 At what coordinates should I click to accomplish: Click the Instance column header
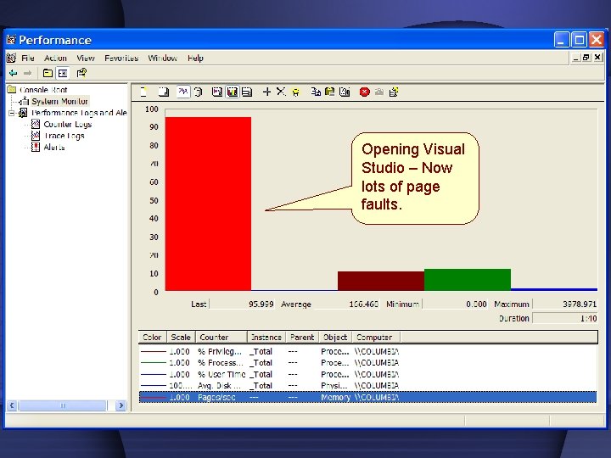tap(266, 338)
